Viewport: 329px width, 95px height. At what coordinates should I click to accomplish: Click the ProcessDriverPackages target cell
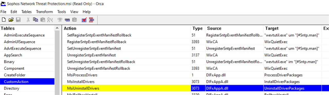[293, 75]
